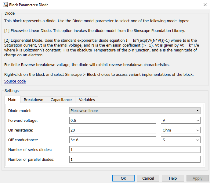This screenshot has height=183, width=210.
Task: Switch to the Capacitance tab
Action: [x=61, y=100]
